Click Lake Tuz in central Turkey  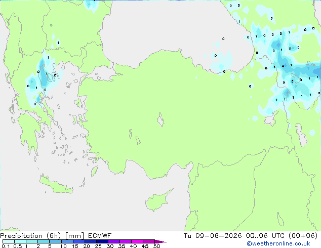(x=160, y=119)
